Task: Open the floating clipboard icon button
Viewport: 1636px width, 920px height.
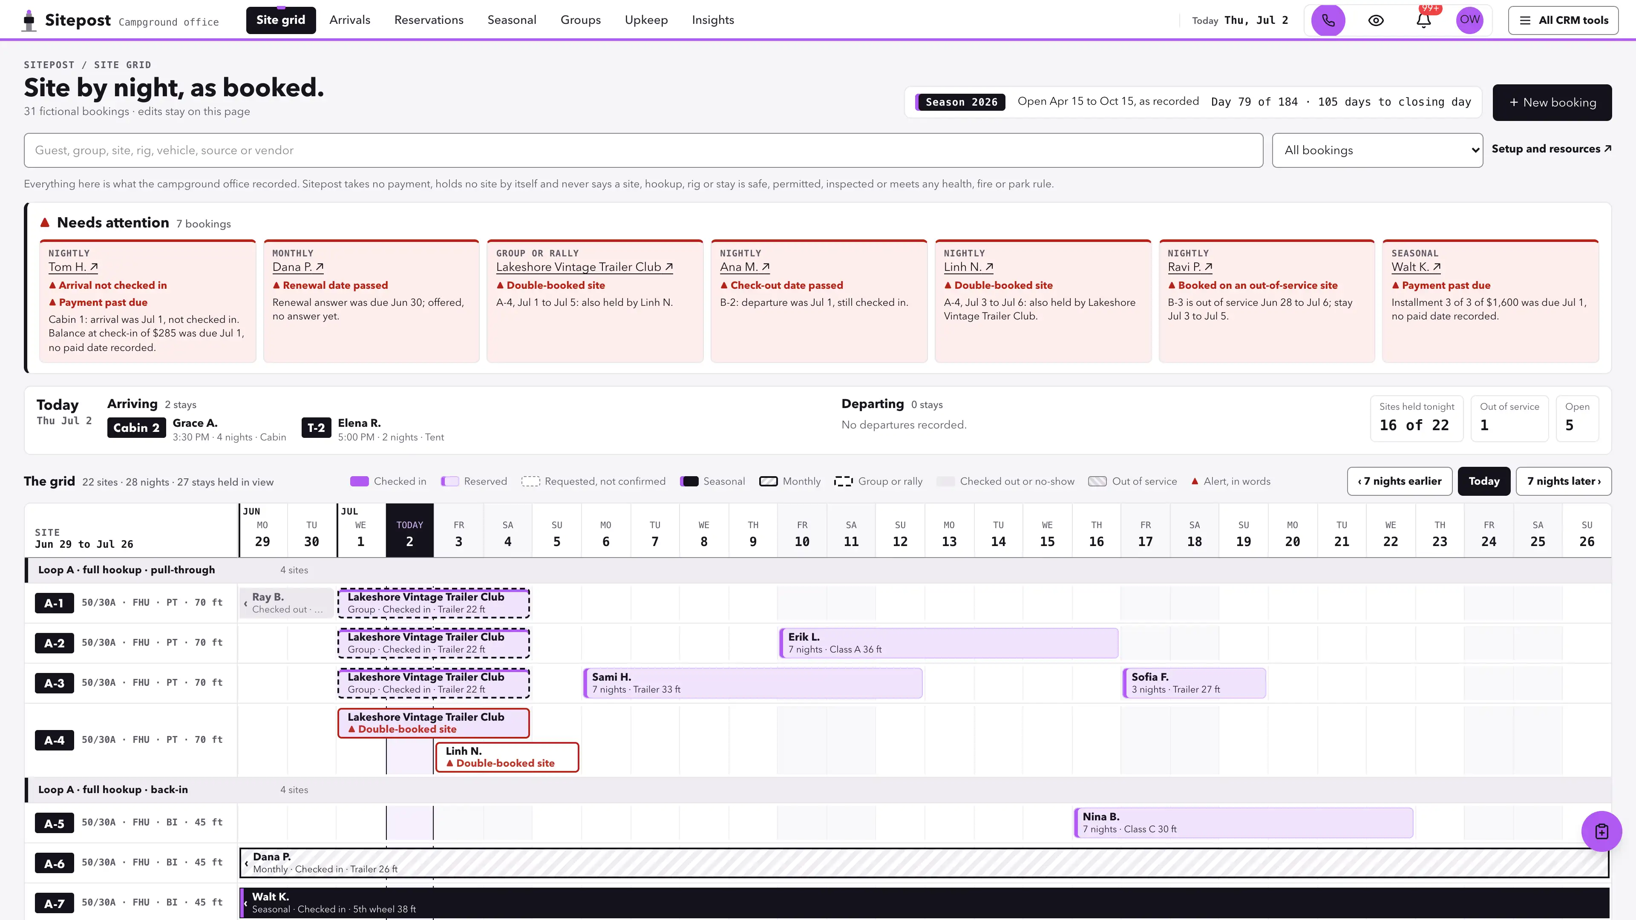Action: (x=1601, y=831)
